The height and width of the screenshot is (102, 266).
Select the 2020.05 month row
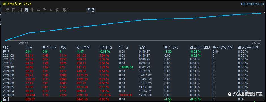click(x=133, y=87)
